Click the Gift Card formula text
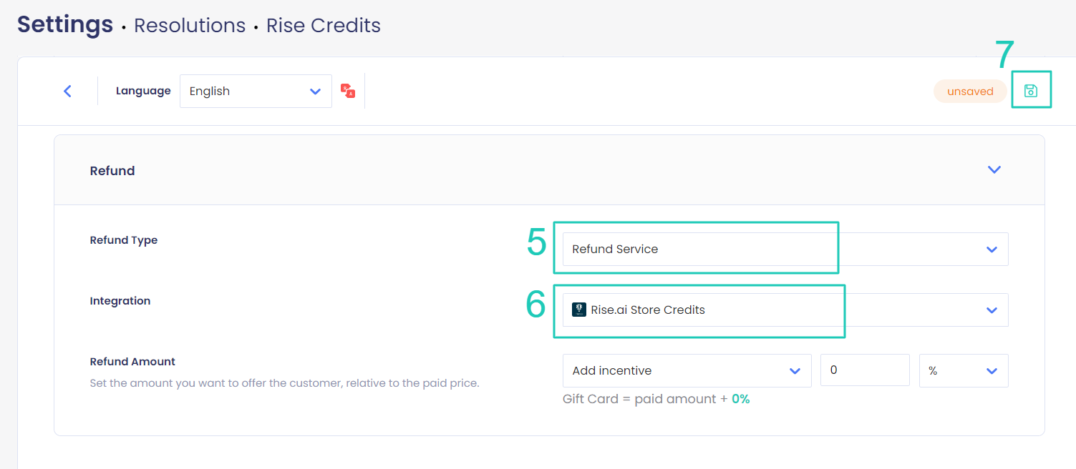 [656, 399]
